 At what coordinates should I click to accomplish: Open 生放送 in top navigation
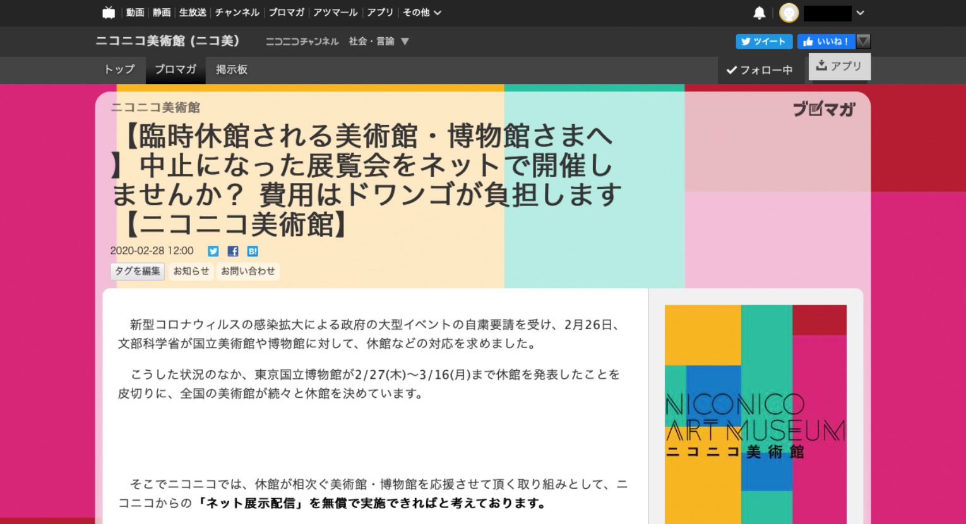[193, 13]
